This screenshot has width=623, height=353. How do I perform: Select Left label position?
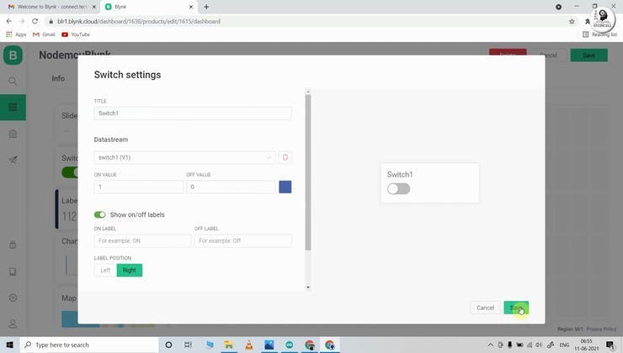pyautogui.click(x=105, y=270)
